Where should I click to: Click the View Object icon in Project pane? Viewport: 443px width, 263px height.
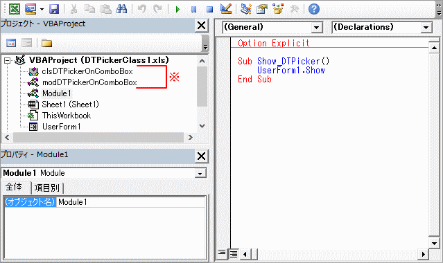tap(26, 43)
